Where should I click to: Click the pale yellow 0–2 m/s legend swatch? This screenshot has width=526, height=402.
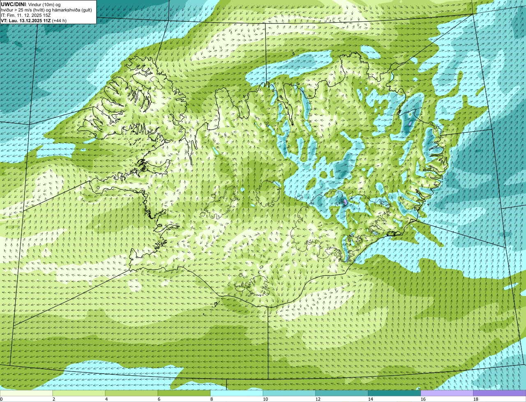click(x=26, y=393)
